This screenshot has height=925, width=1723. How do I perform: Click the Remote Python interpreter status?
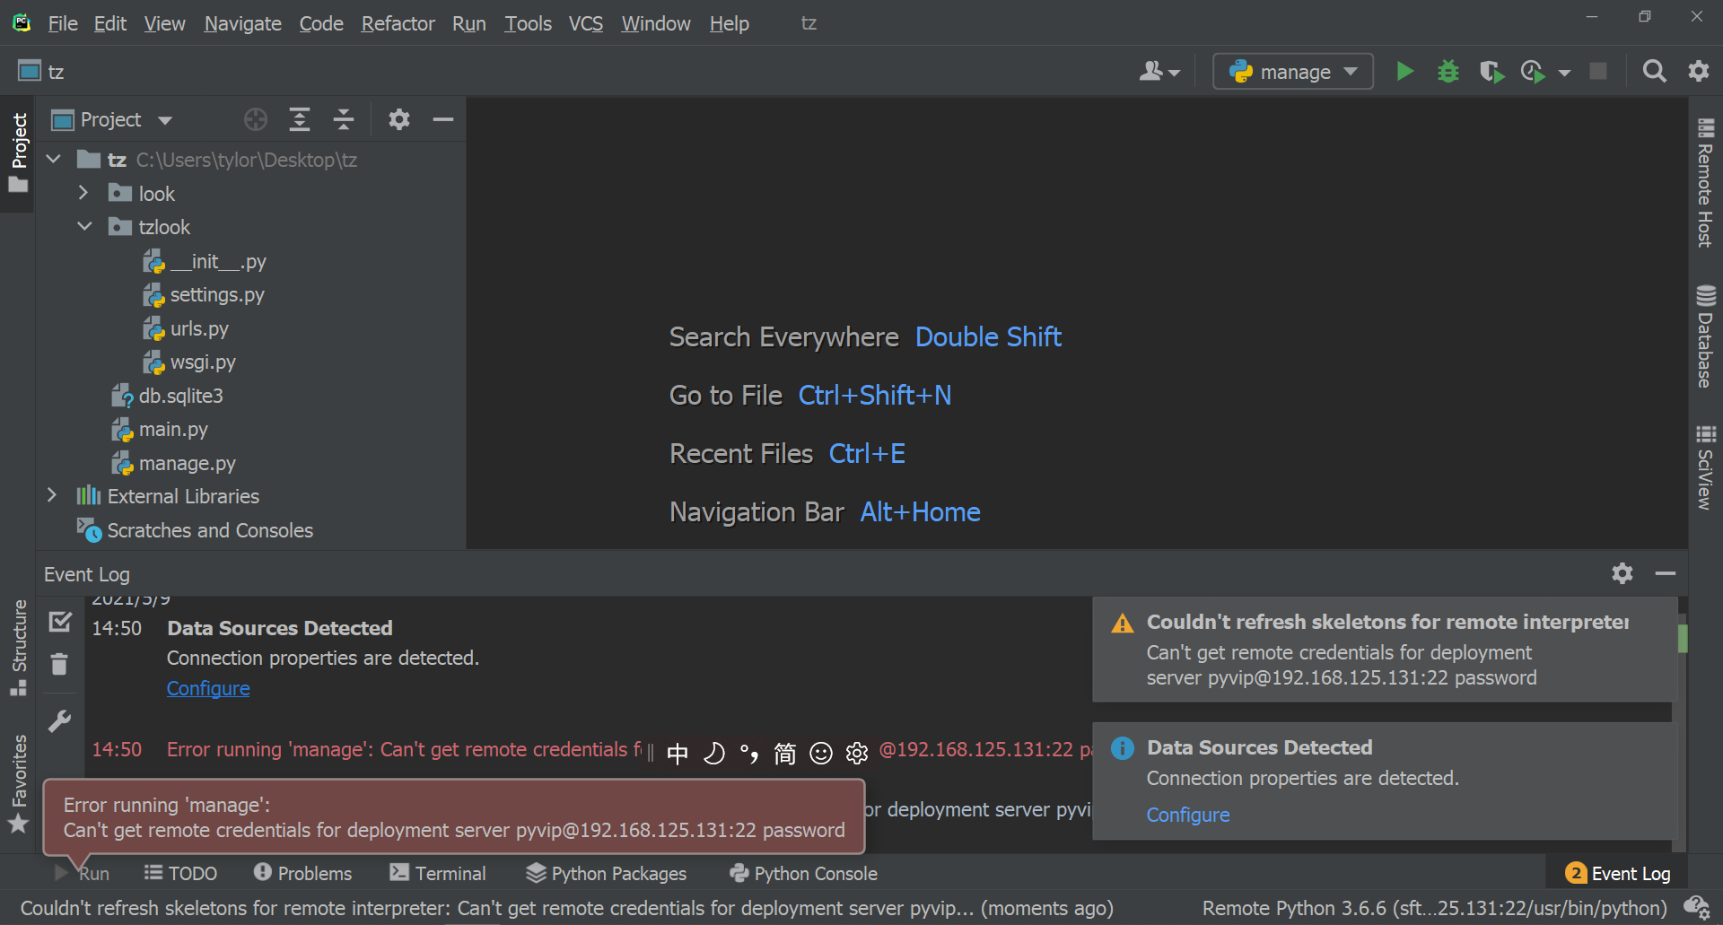(1434, 908)
